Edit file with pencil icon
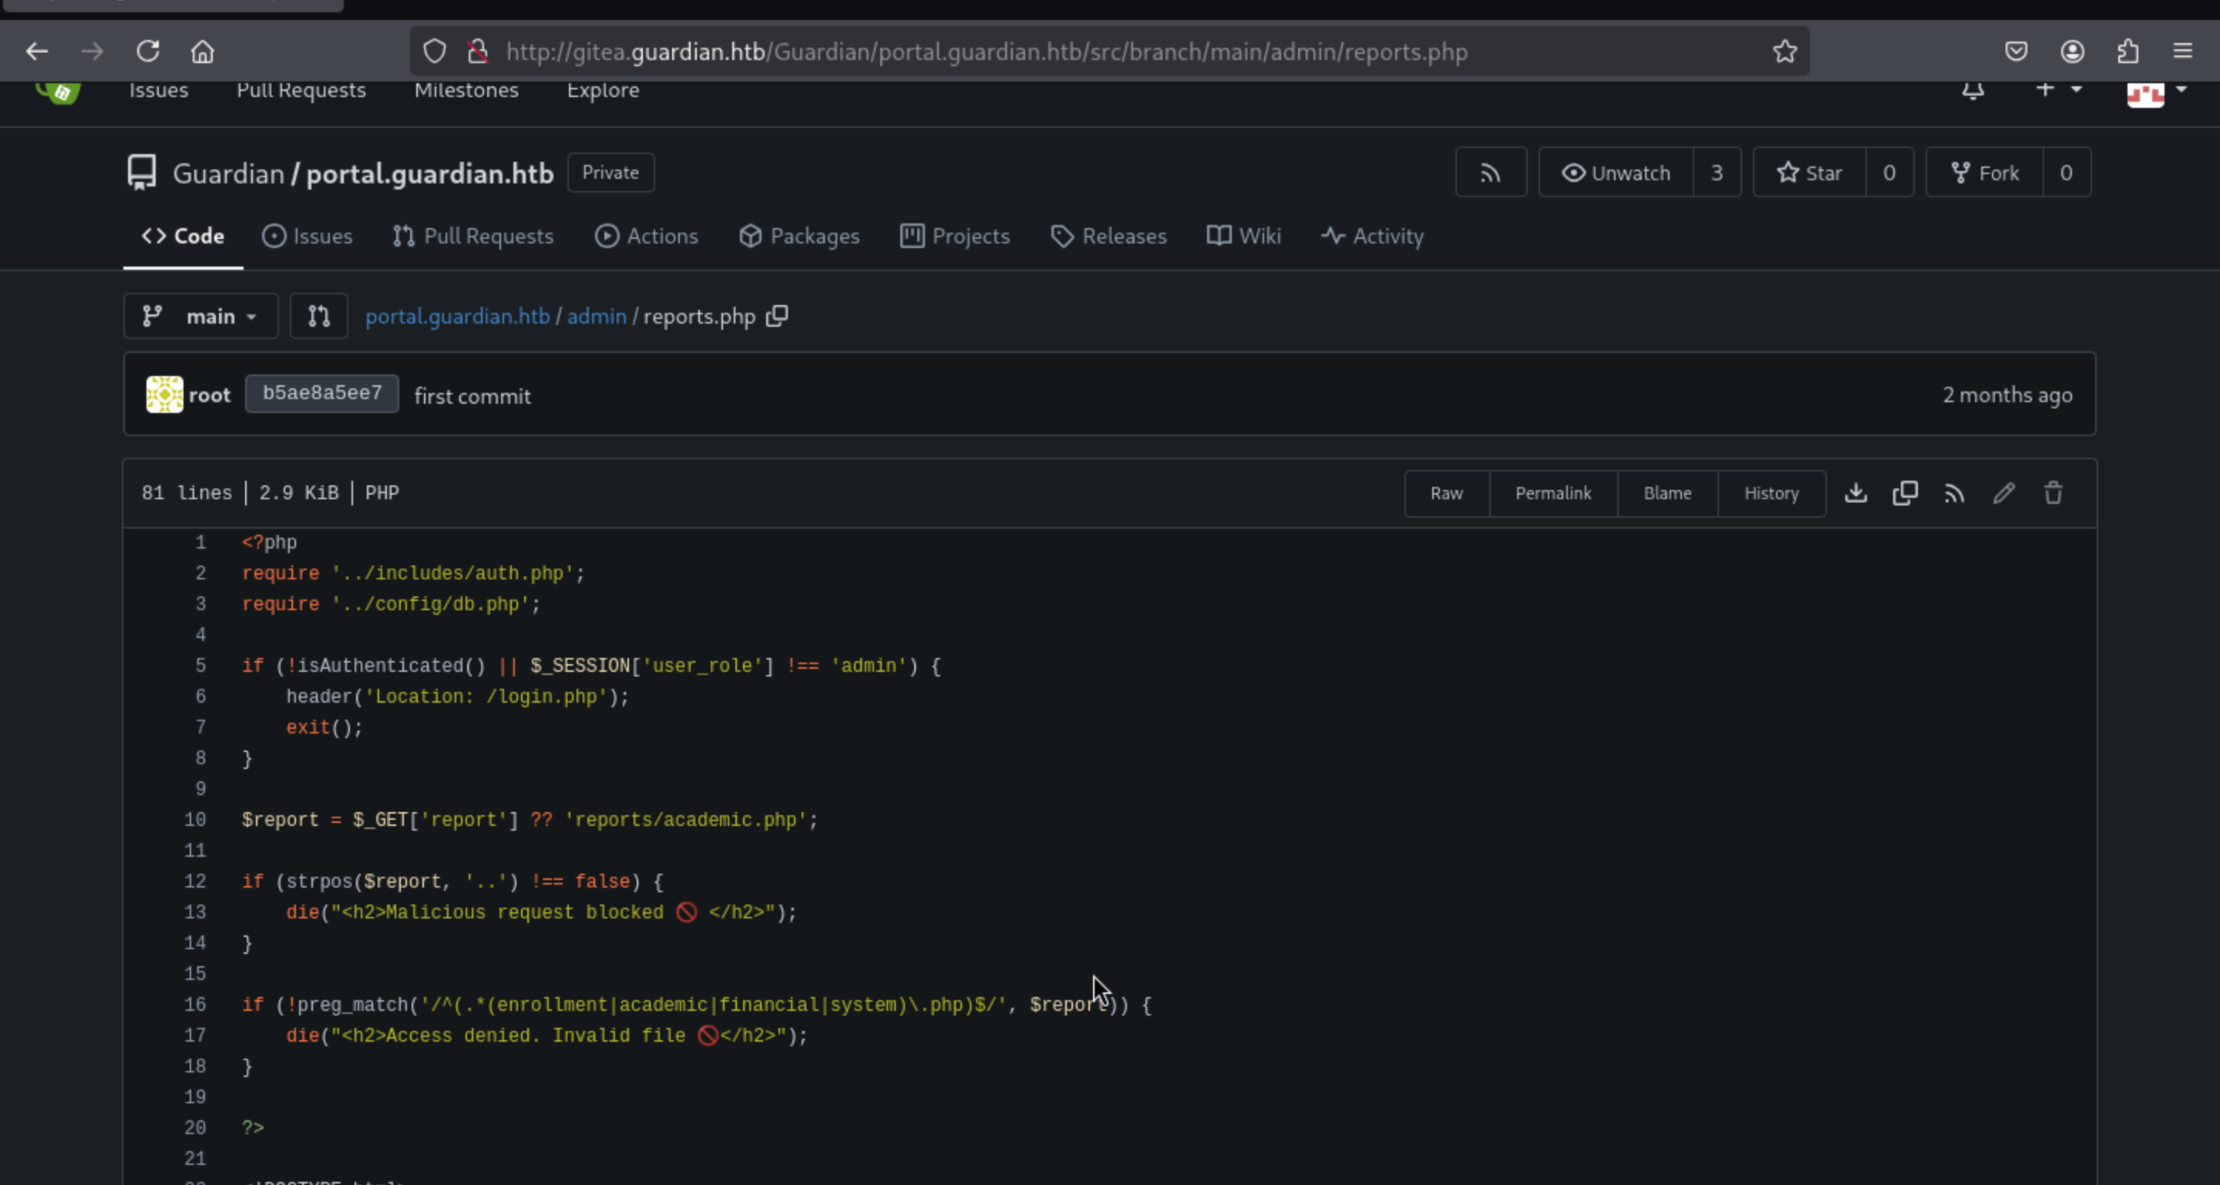 [2003, 493]
